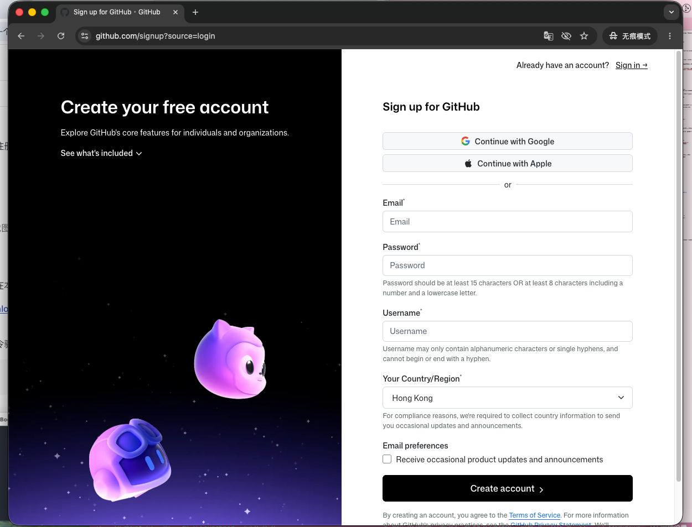This screenshot has width=692, height=527.
Task: Click the purple Copilot helmet mascot
Action: (x=130, y=460)
